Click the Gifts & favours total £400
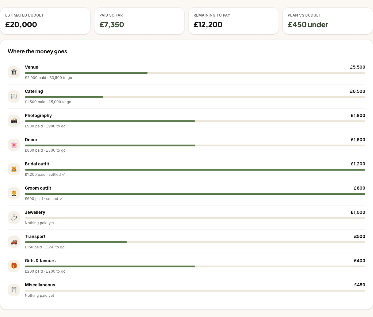Image resolution: width=373 pixels, height=317 pixels. 360,261
